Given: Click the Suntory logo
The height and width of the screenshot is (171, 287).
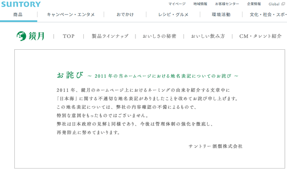Looking at the screenshot, I should (21, 4).
